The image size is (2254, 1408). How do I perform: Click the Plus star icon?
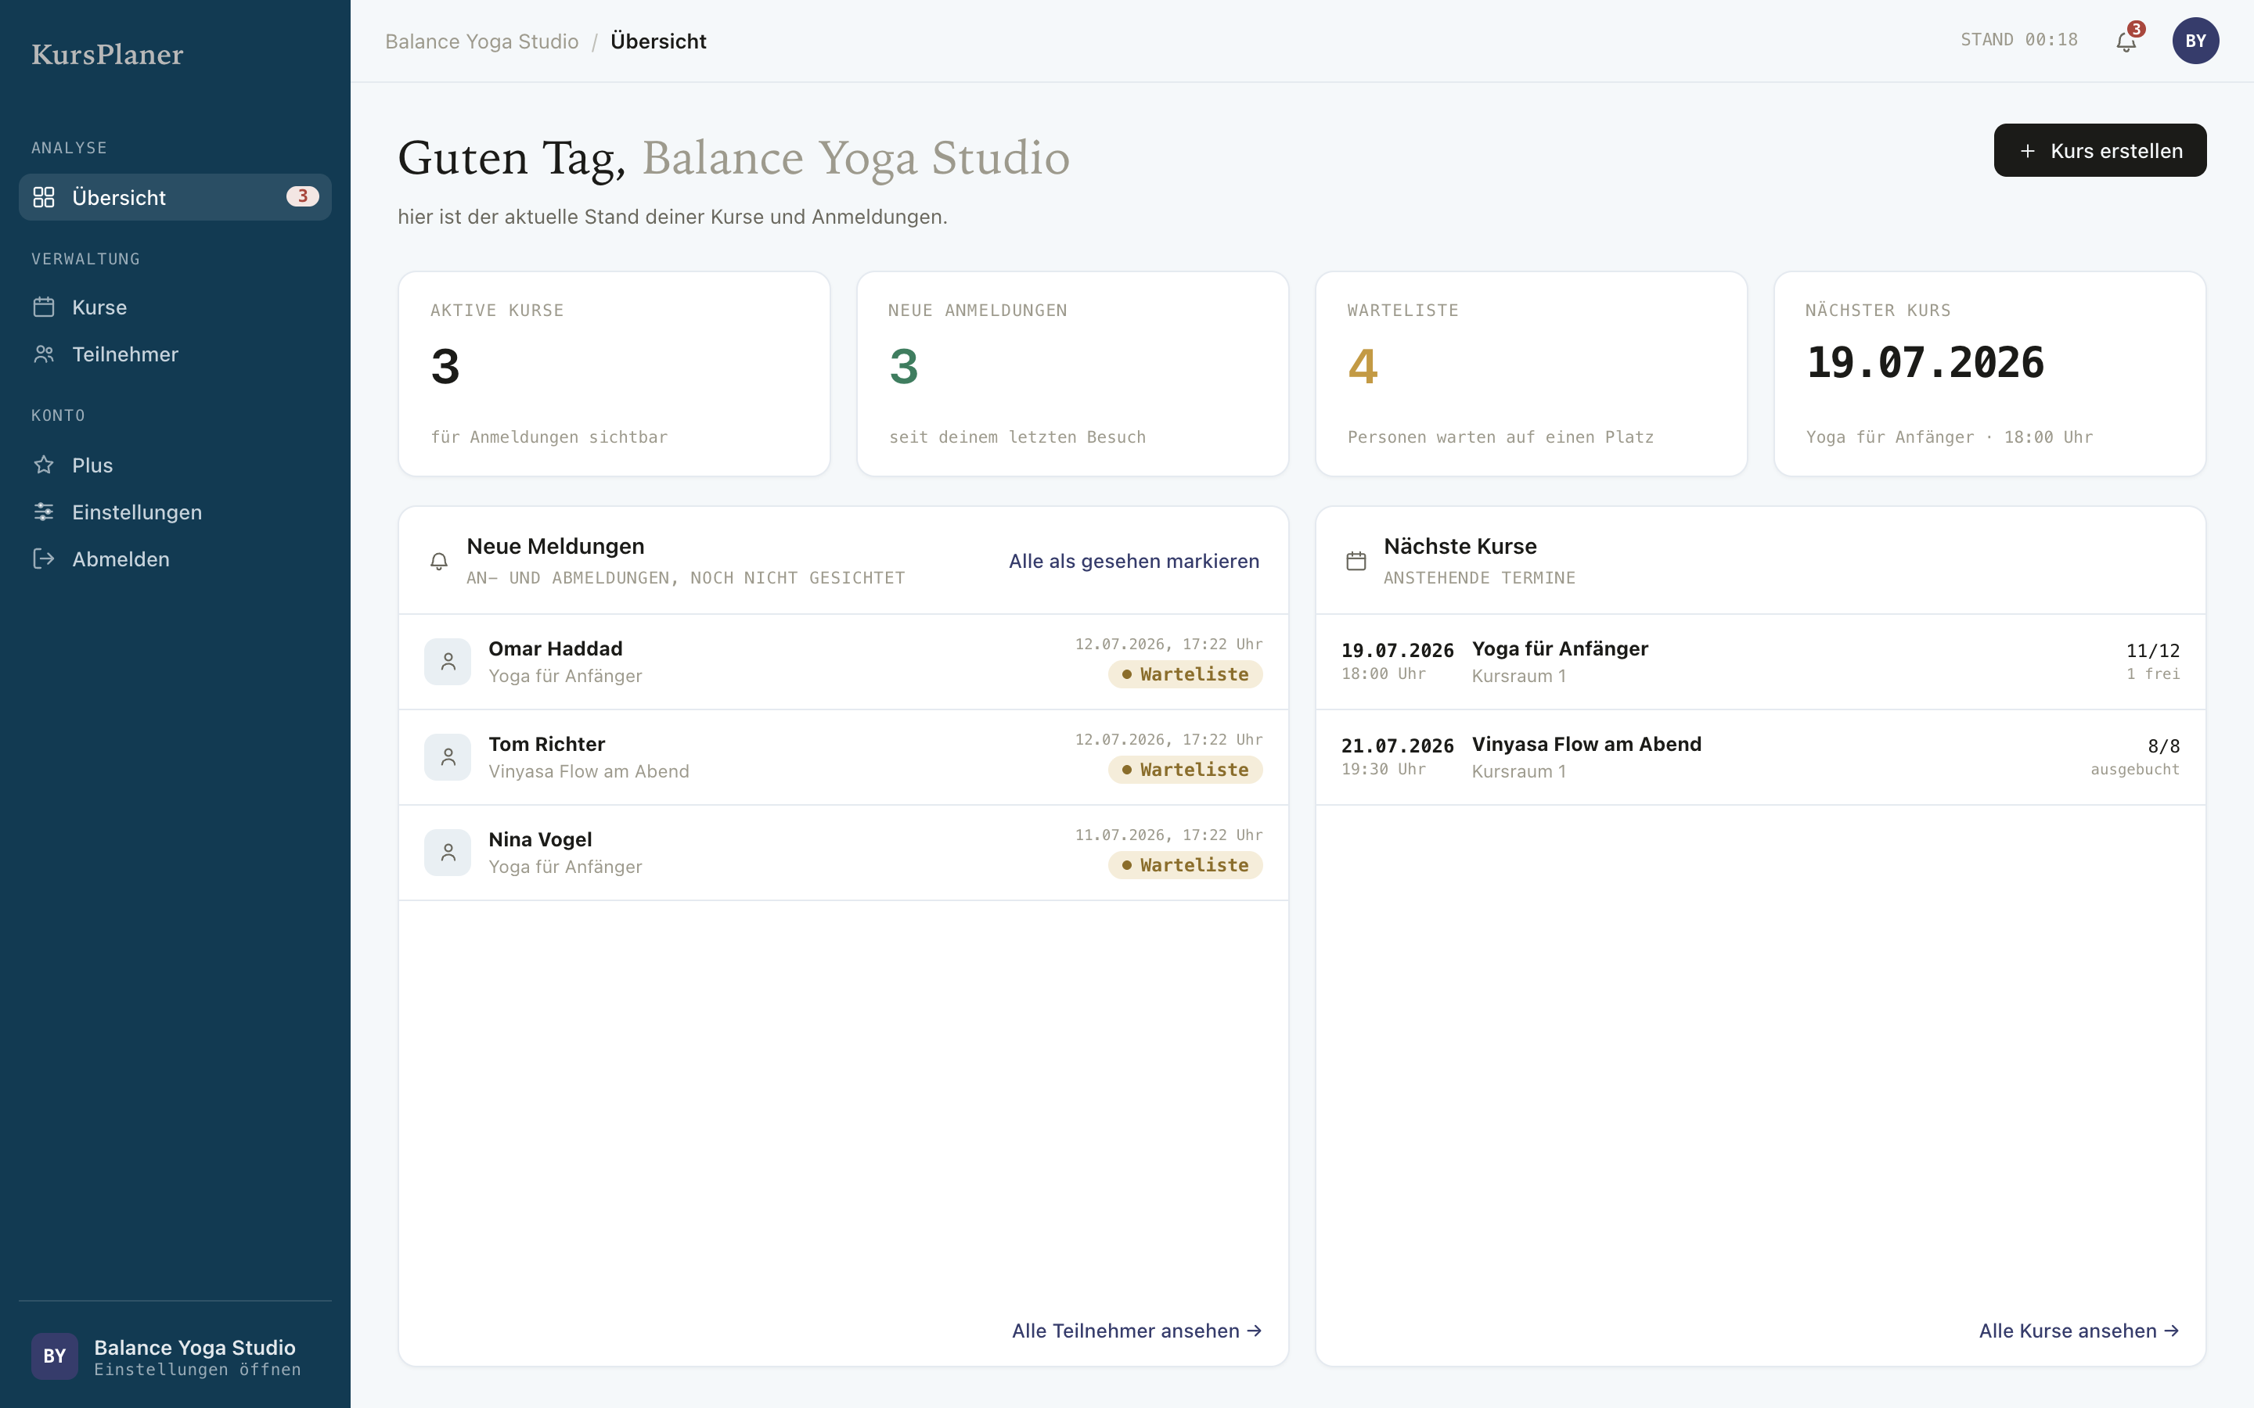coord(44,465)
